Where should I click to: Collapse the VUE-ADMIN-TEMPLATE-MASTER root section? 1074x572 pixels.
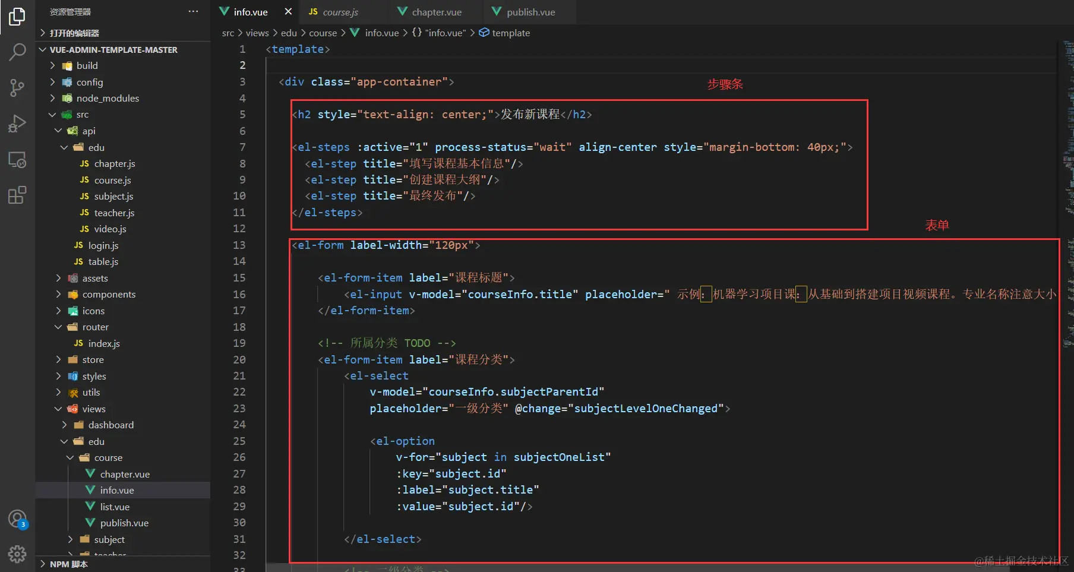point(43,49)
